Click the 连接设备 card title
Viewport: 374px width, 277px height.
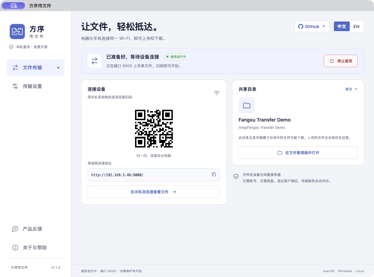coord(96,89)
